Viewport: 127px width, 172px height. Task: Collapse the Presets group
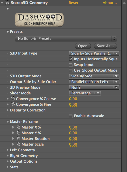(8, 32)
